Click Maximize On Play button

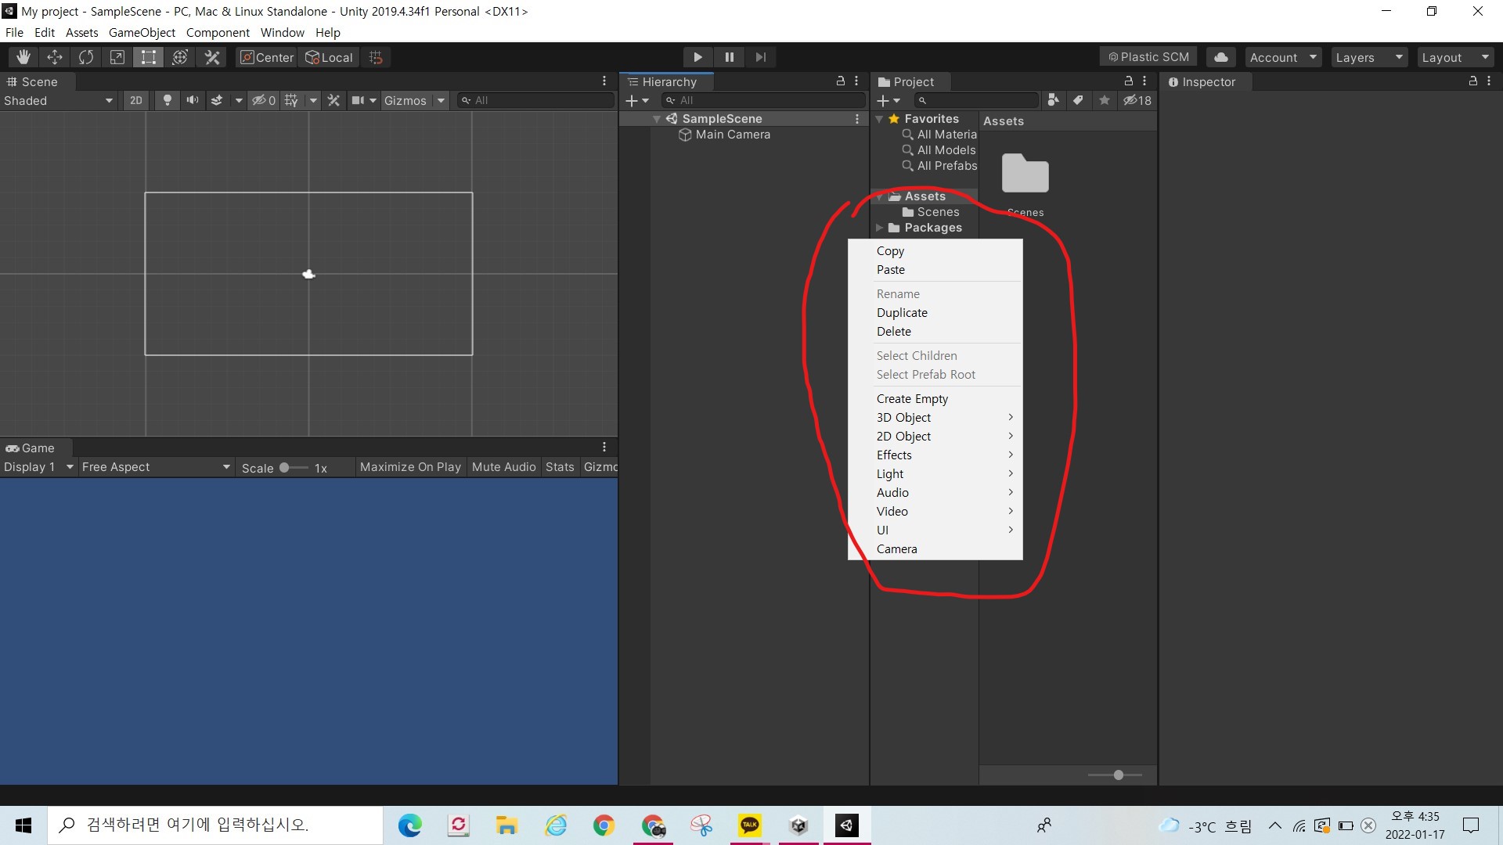[x=410, y=467]
